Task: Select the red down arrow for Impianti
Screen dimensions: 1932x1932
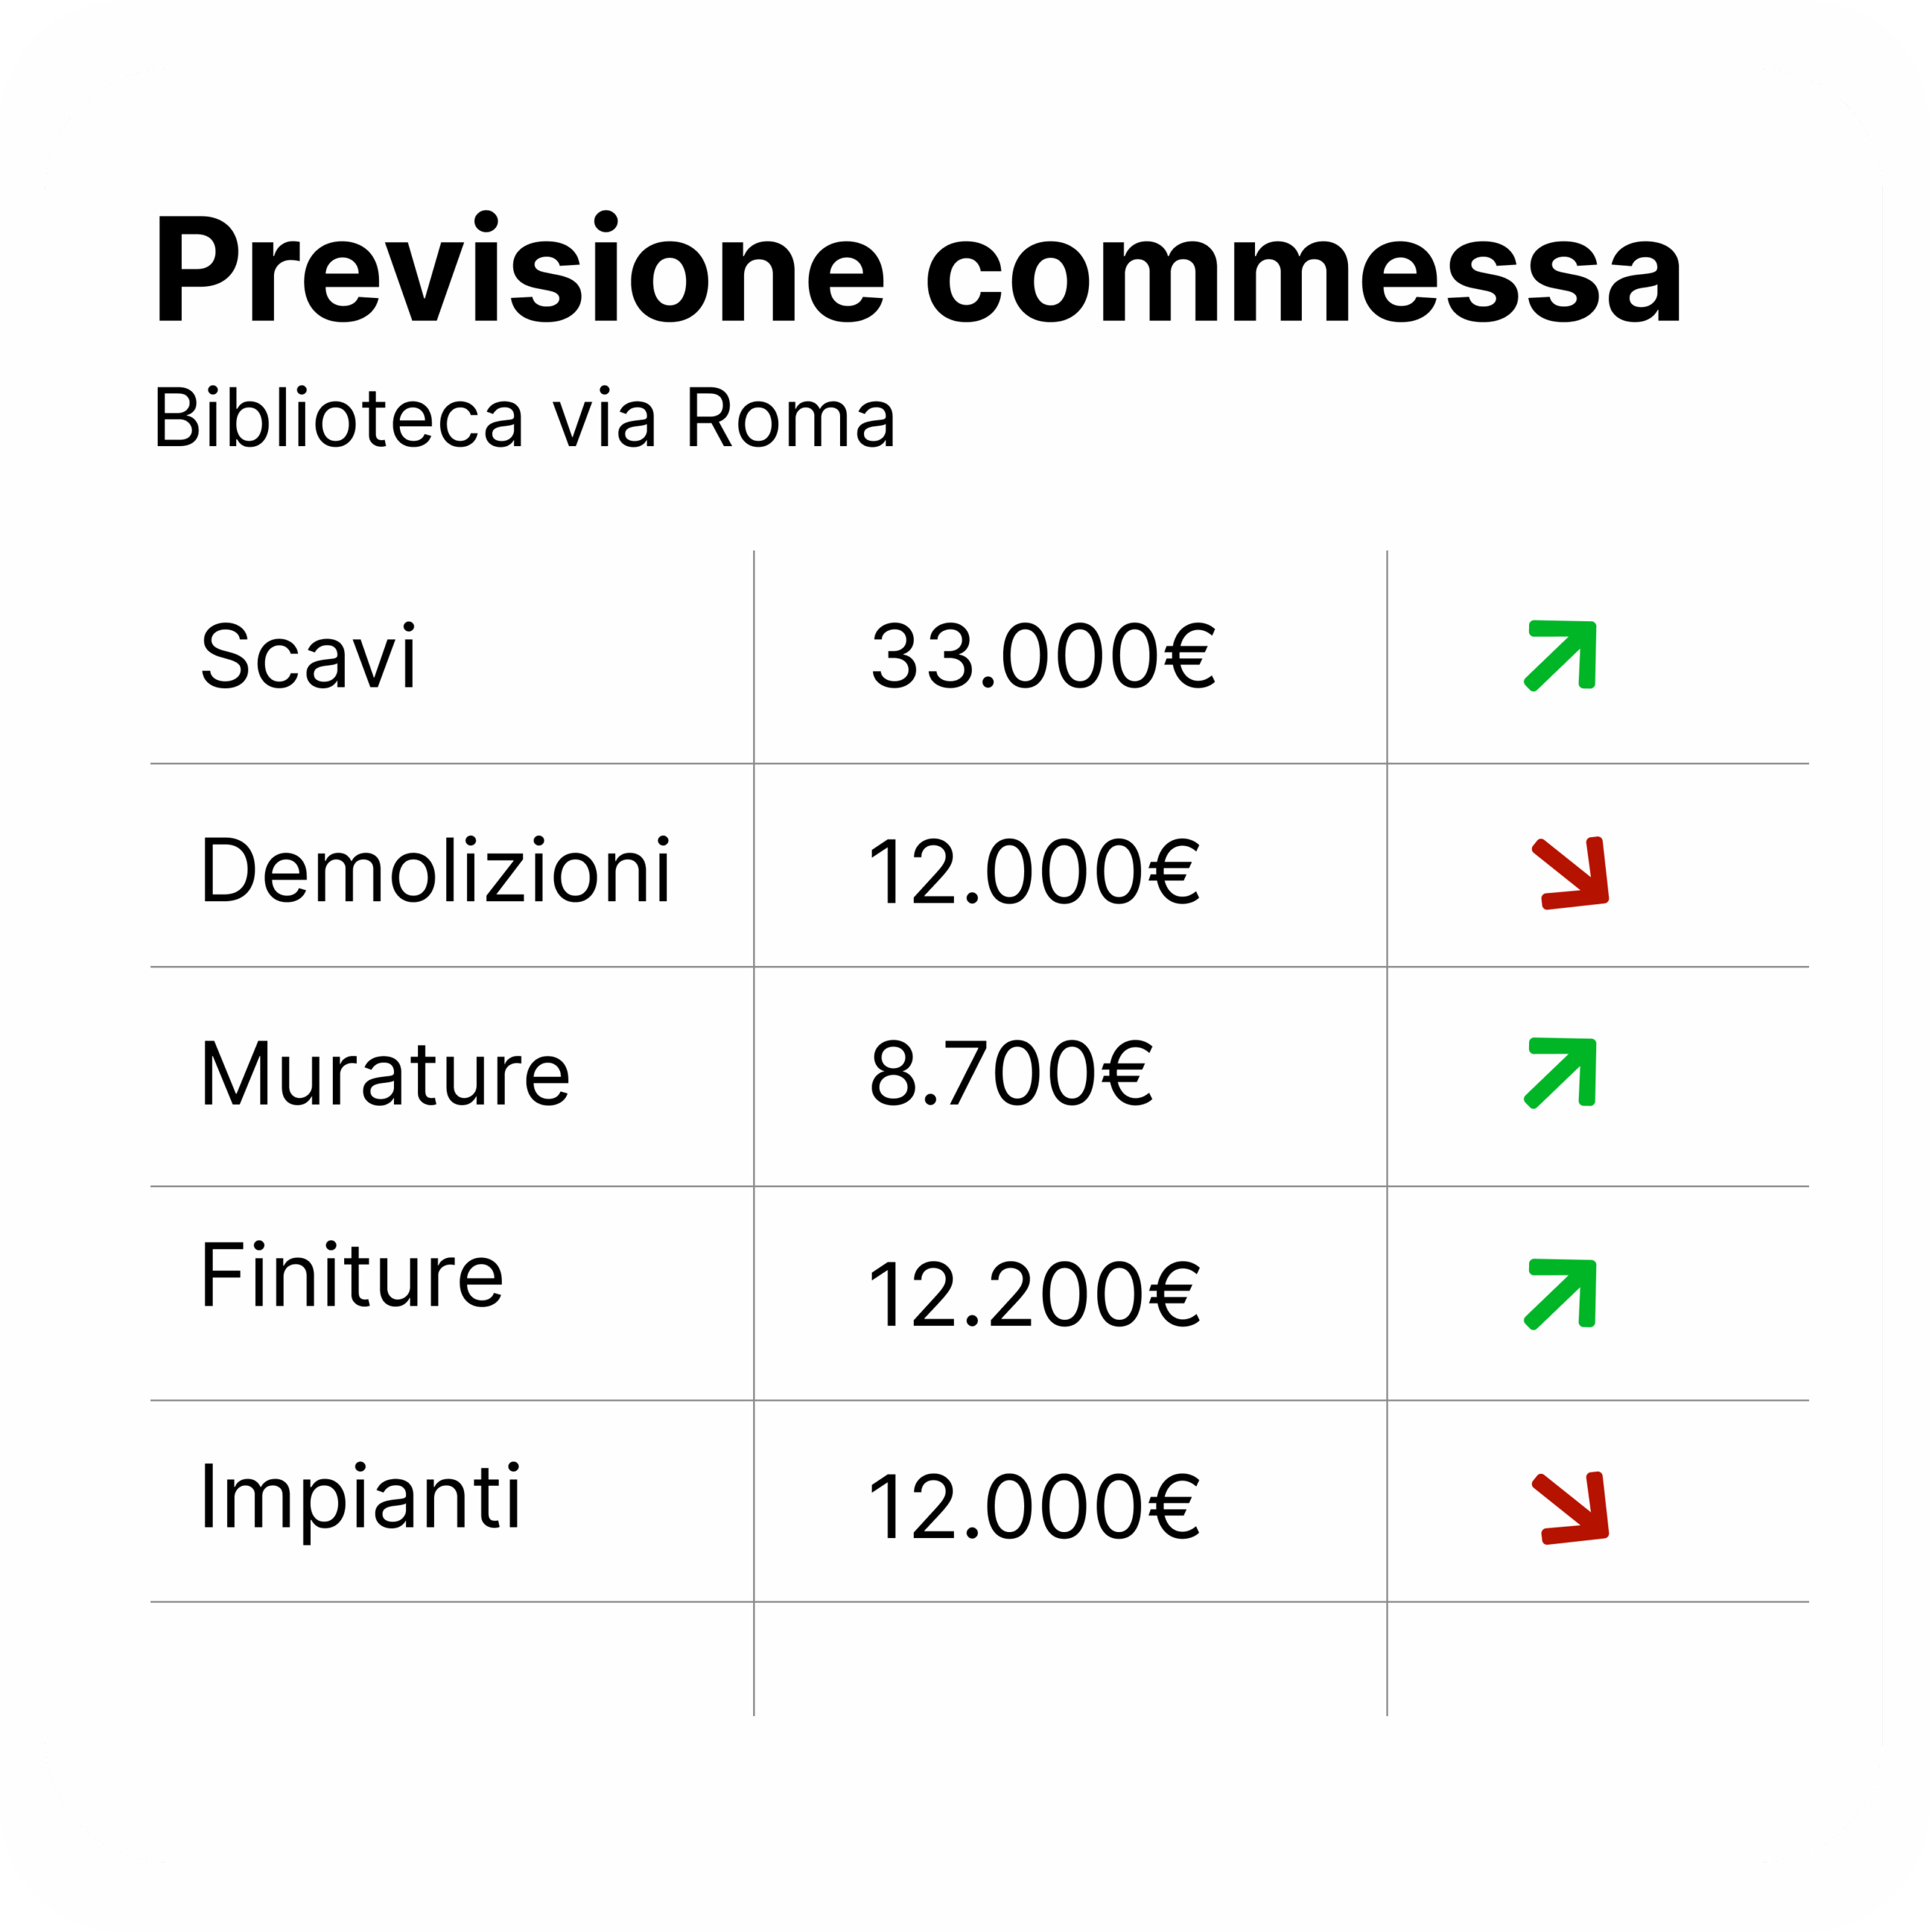Action: pyautogui.click(x=1569, y=1508)
